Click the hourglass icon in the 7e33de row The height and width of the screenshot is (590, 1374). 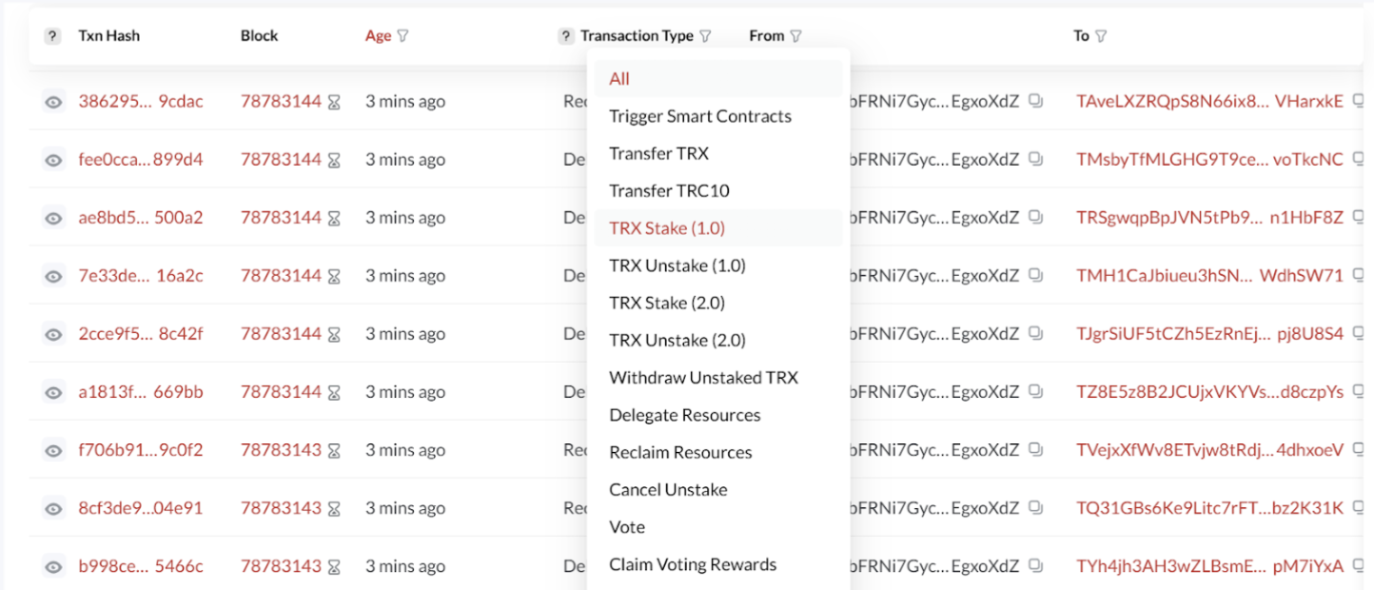334,276
